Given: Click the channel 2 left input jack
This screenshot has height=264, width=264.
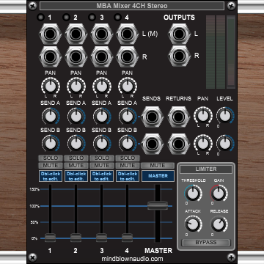Looking at the screenshot, I should click(x=76, y=34).
